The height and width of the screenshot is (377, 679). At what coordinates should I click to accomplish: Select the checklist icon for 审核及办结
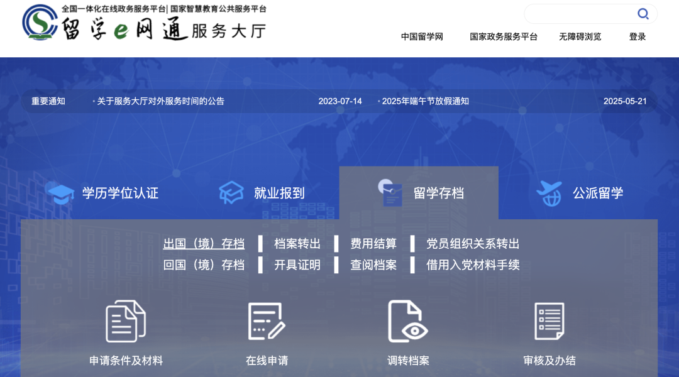click(549, 320)
